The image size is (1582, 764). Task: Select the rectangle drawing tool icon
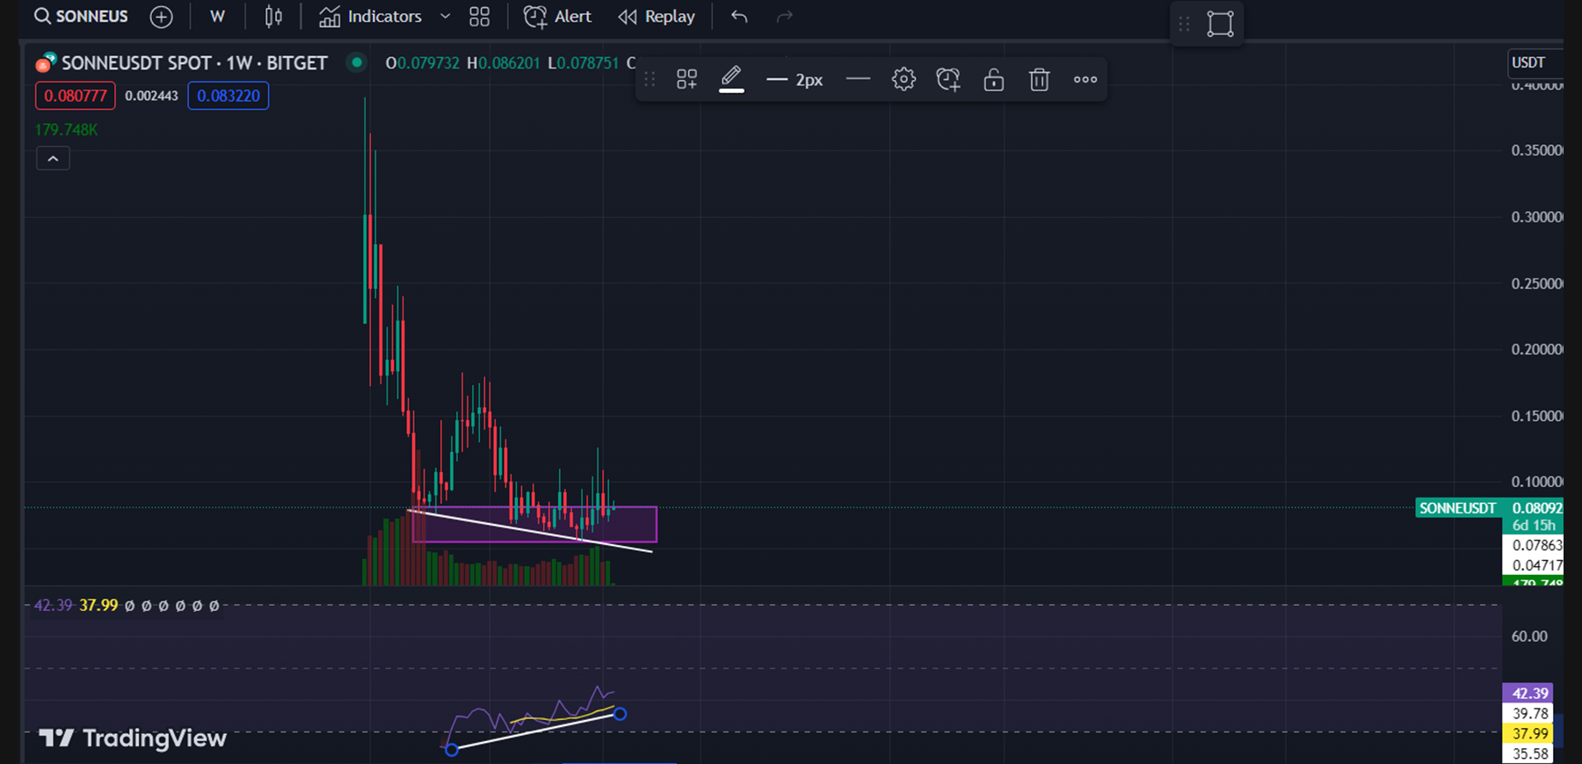pyautogui.click(x=1220, y=24)
